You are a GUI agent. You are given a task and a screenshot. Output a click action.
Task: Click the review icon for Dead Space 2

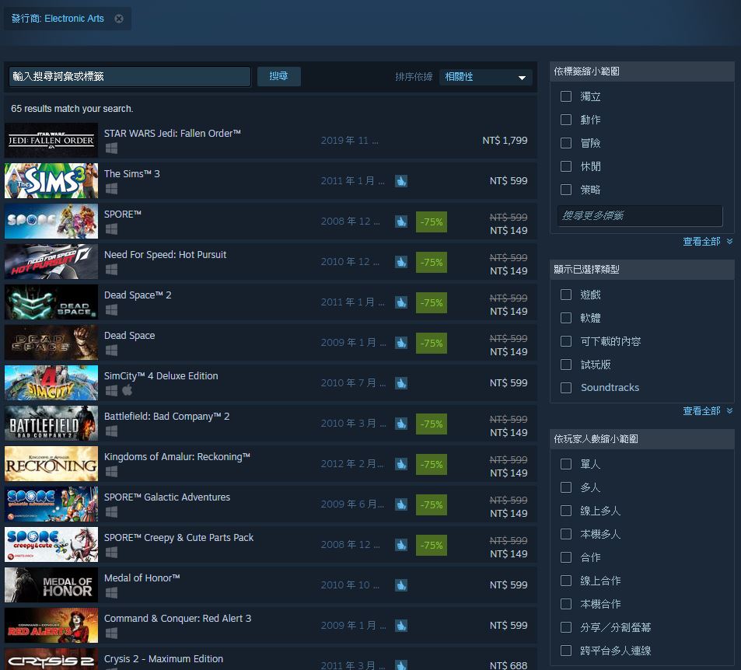(x=401, y=302)
